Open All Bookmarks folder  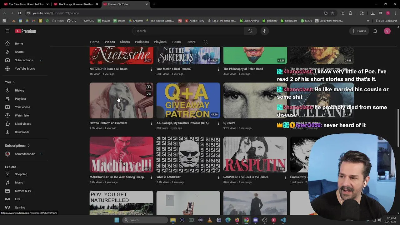point(387,21)
